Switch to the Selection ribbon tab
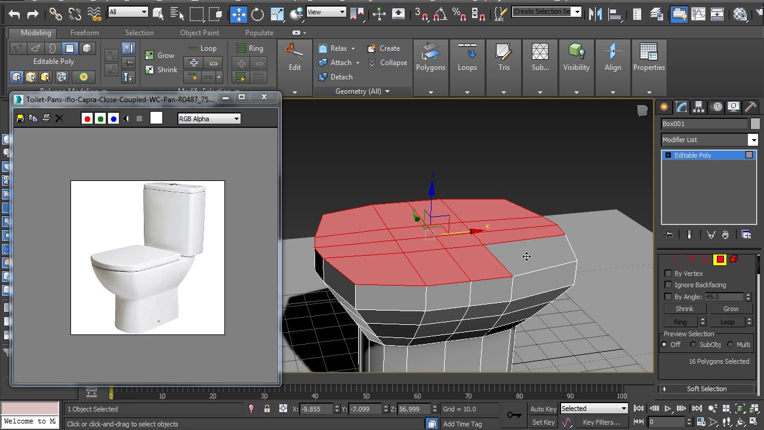 (139, 33)
